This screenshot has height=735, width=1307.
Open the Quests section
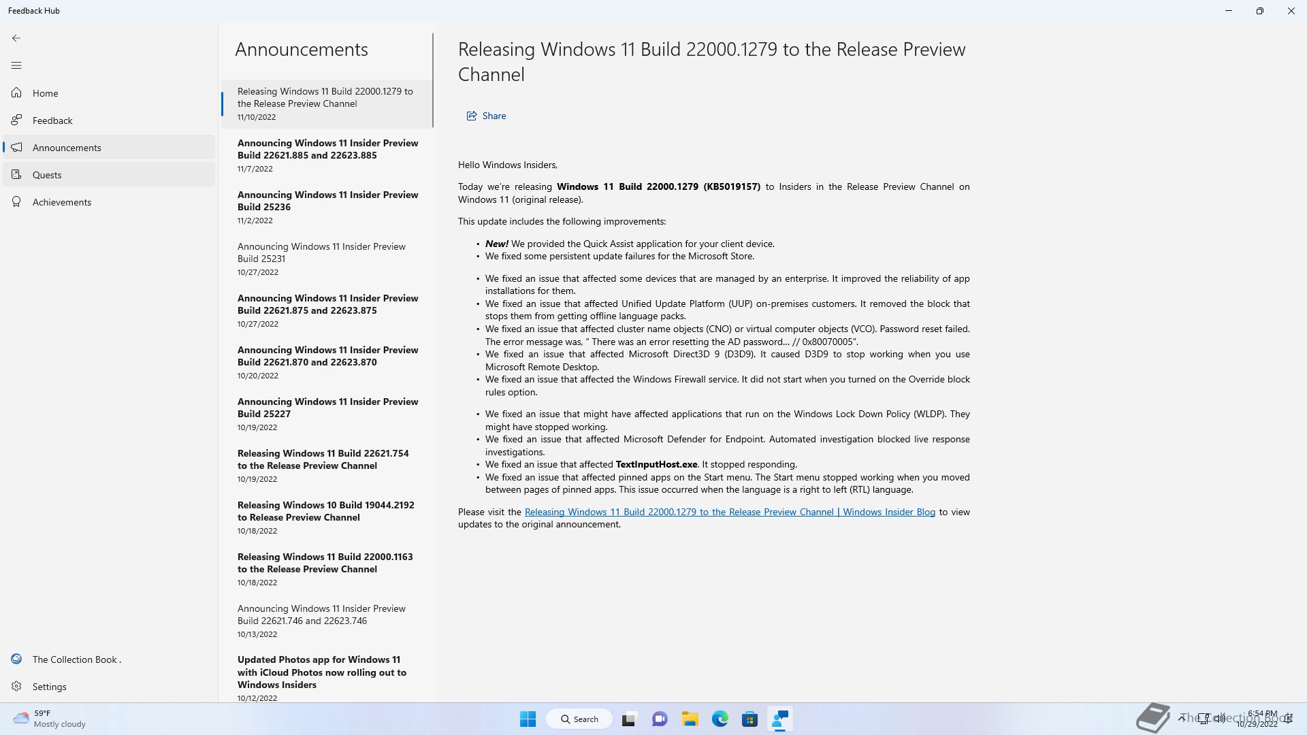(x=109, y=174)
